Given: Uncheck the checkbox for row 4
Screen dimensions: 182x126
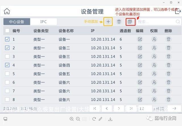Looking at the screenshot, I should 7,65.
